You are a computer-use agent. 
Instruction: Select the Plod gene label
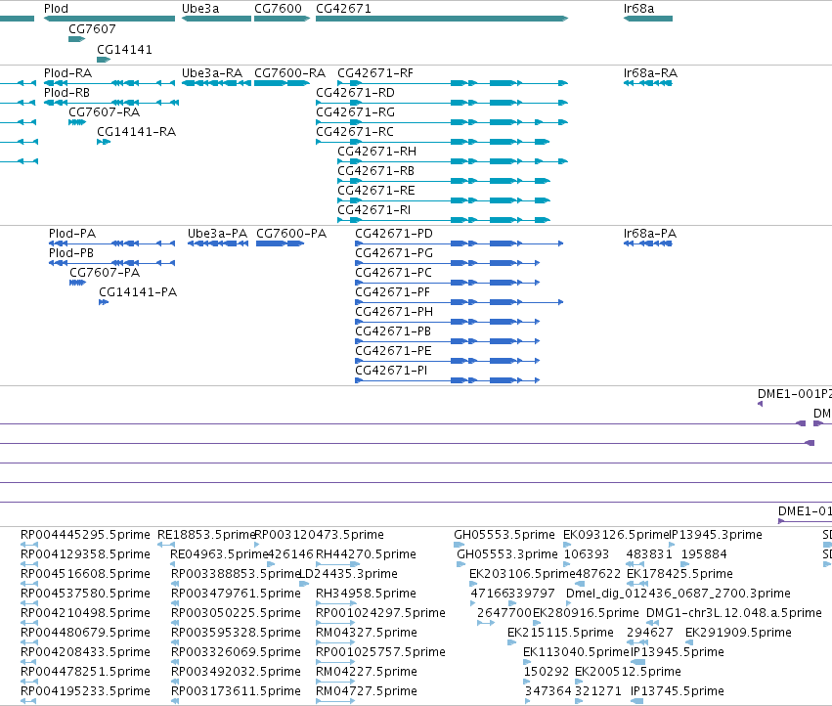[56, 9]
